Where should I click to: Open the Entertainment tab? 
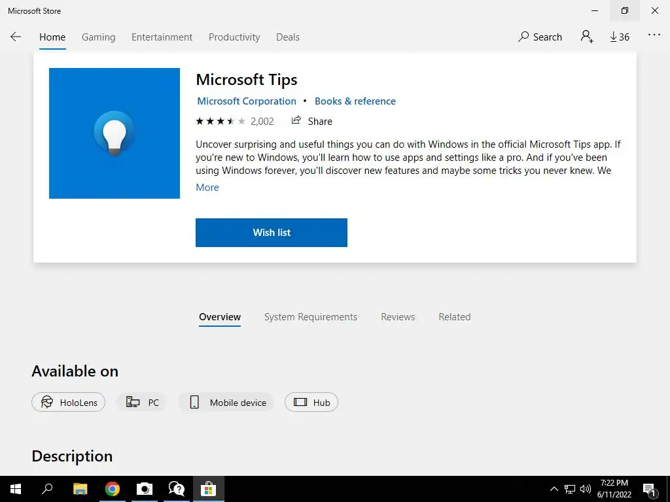click(162, 37)
